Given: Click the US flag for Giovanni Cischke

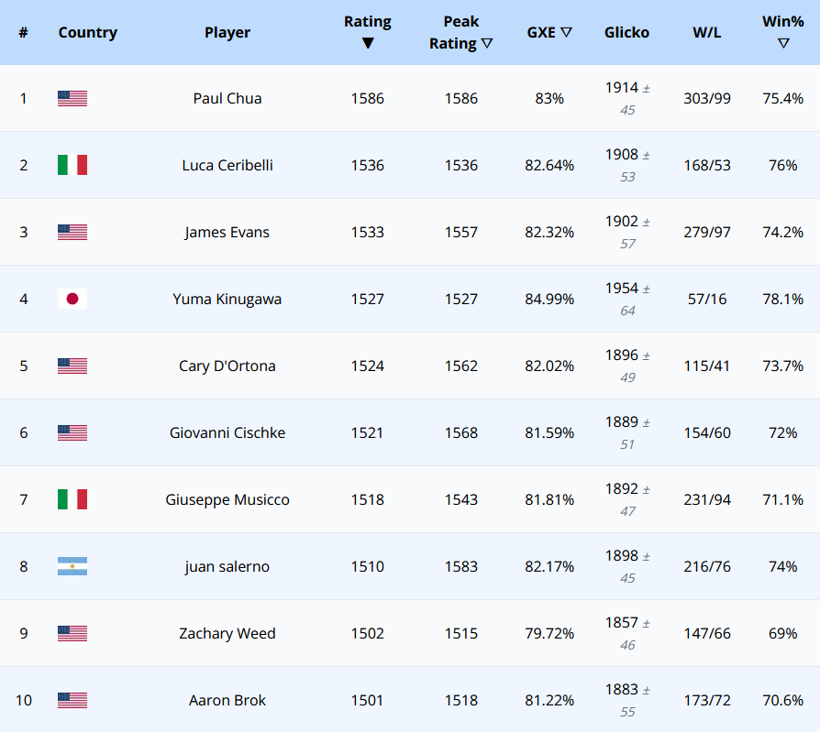Looking at the screenshot, I should (x=72, y=432).
